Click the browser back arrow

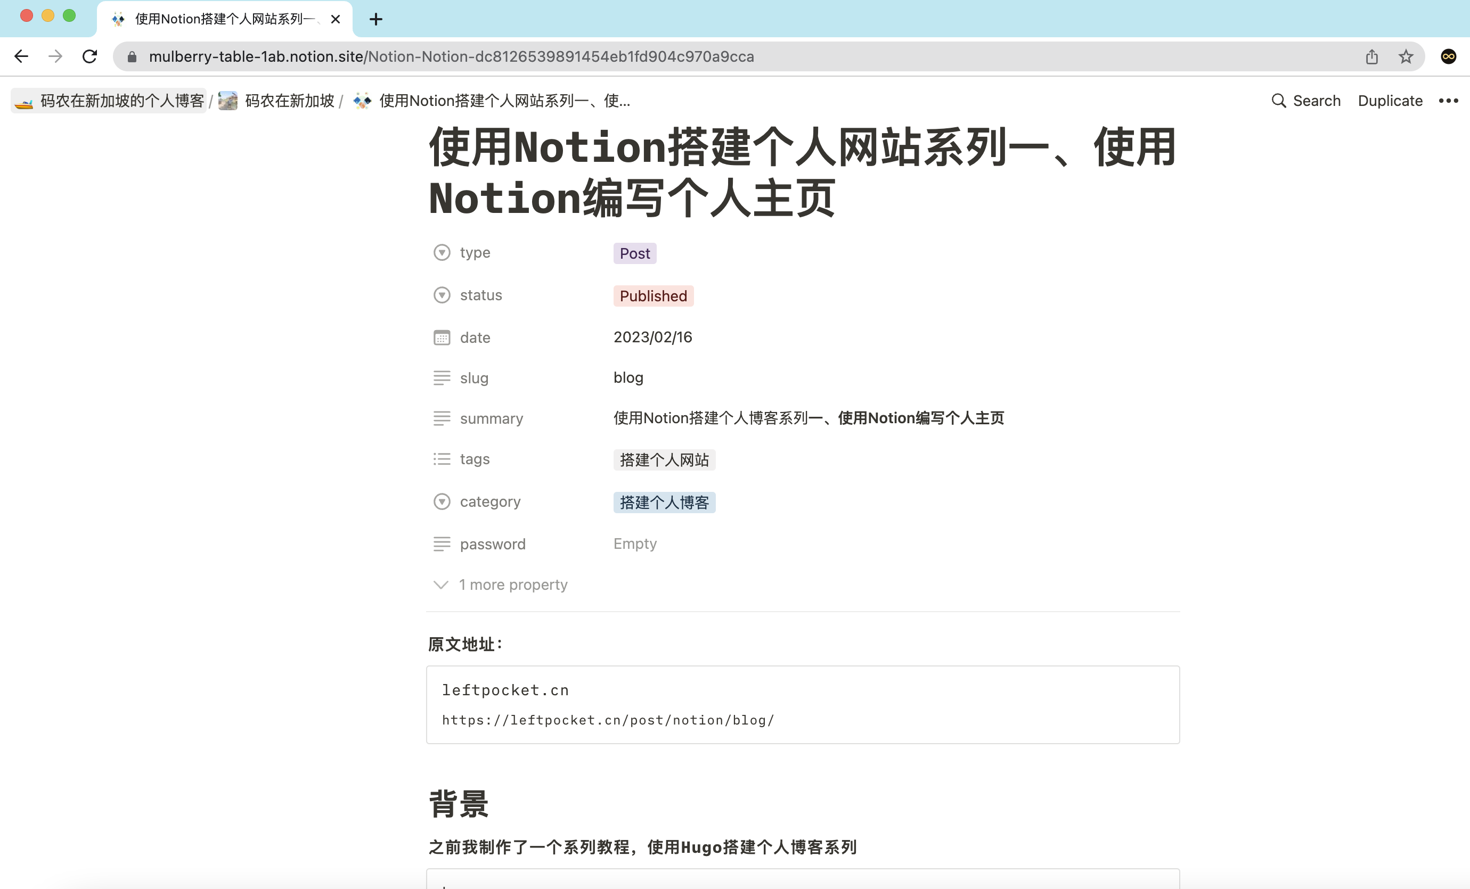point(21,56)
